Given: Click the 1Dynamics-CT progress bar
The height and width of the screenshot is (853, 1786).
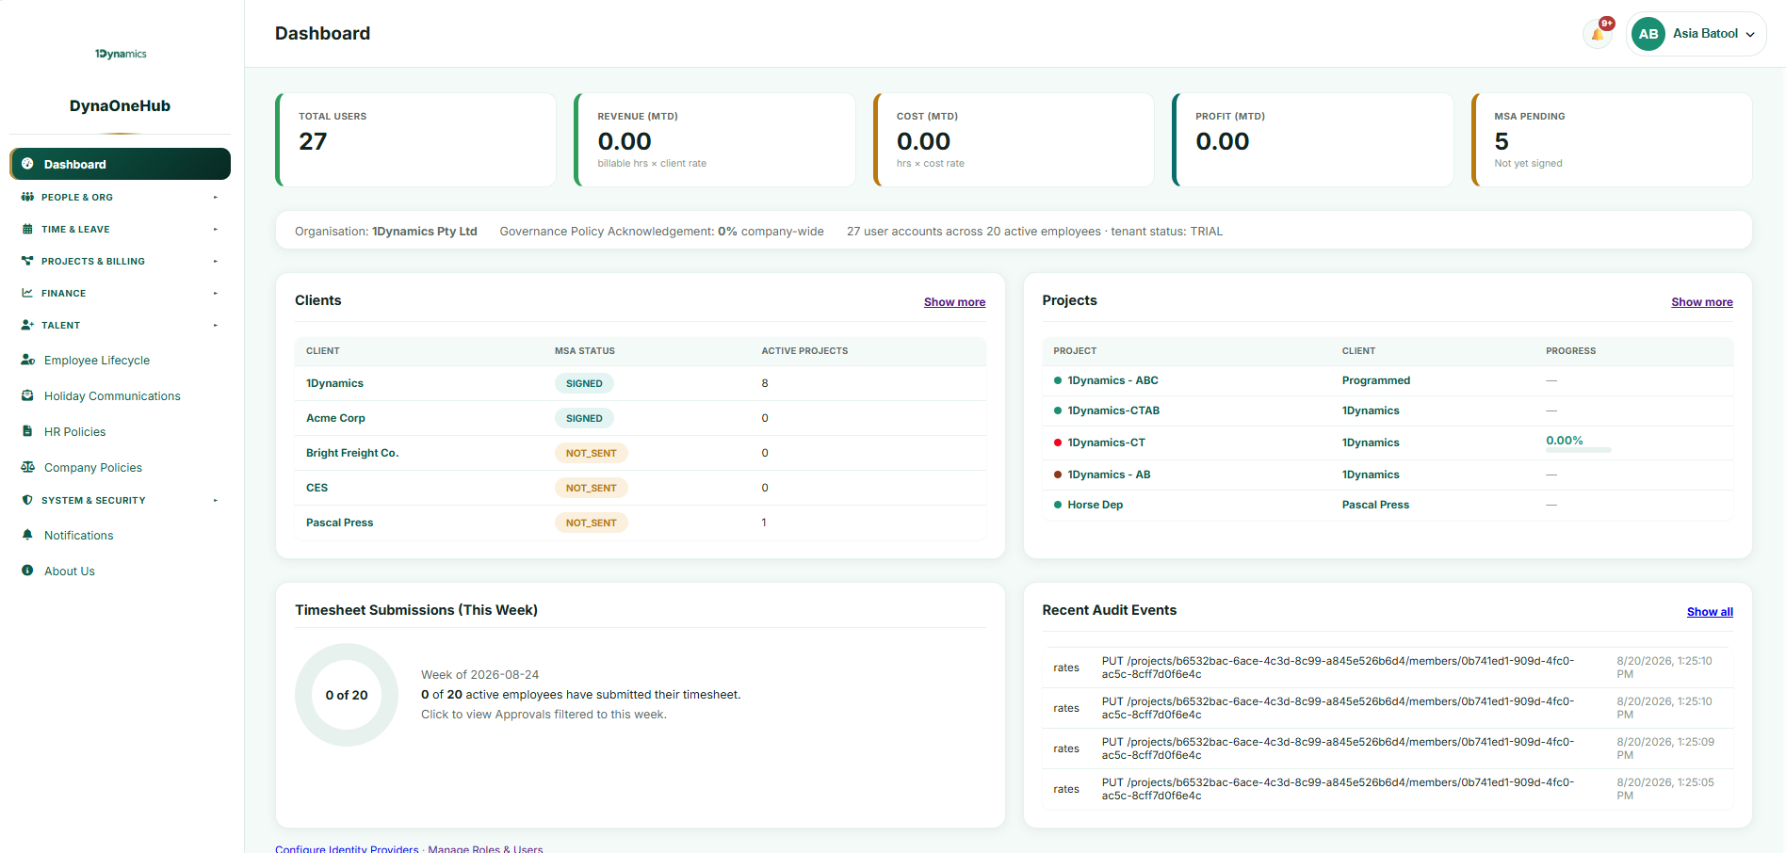Looking at the screenshot, I should 1578,451.
